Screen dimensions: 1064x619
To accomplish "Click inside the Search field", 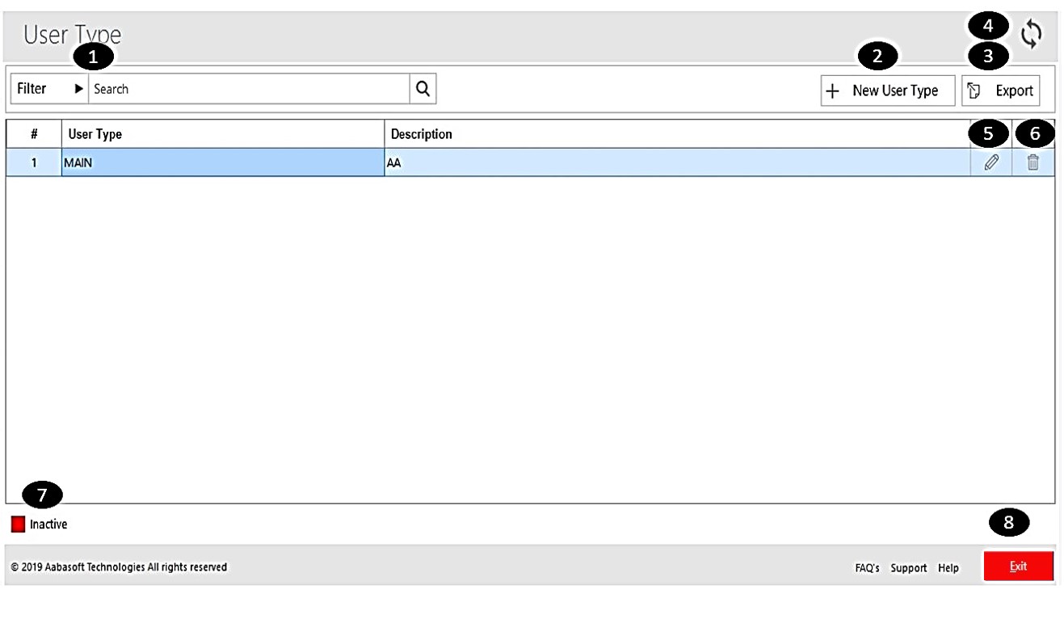I will [x=242, y=88].
